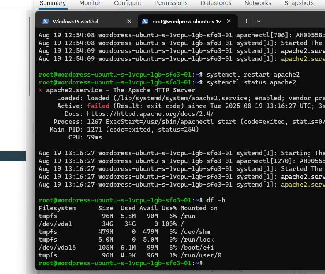
Task: Click the 'Filesystem' column header
Action: coord(57,208)
